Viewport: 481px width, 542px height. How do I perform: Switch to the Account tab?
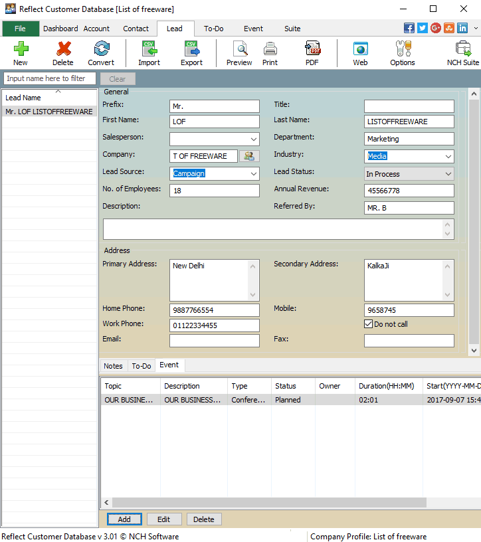(96, 29)
